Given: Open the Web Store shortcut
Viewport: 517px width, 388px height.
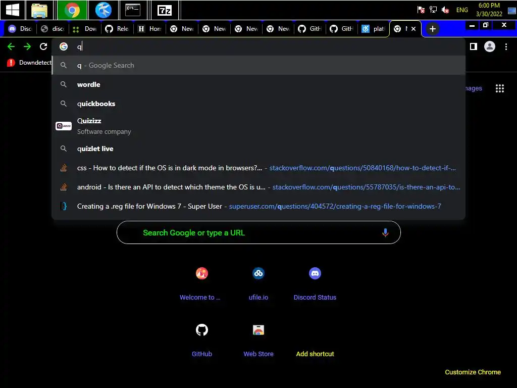Looking at the screenshot, I should click(x=258, y=340).
